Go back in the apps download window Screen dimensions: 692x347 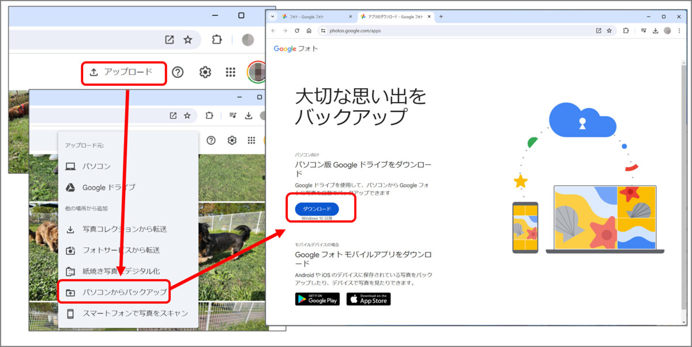click(273, 31)
